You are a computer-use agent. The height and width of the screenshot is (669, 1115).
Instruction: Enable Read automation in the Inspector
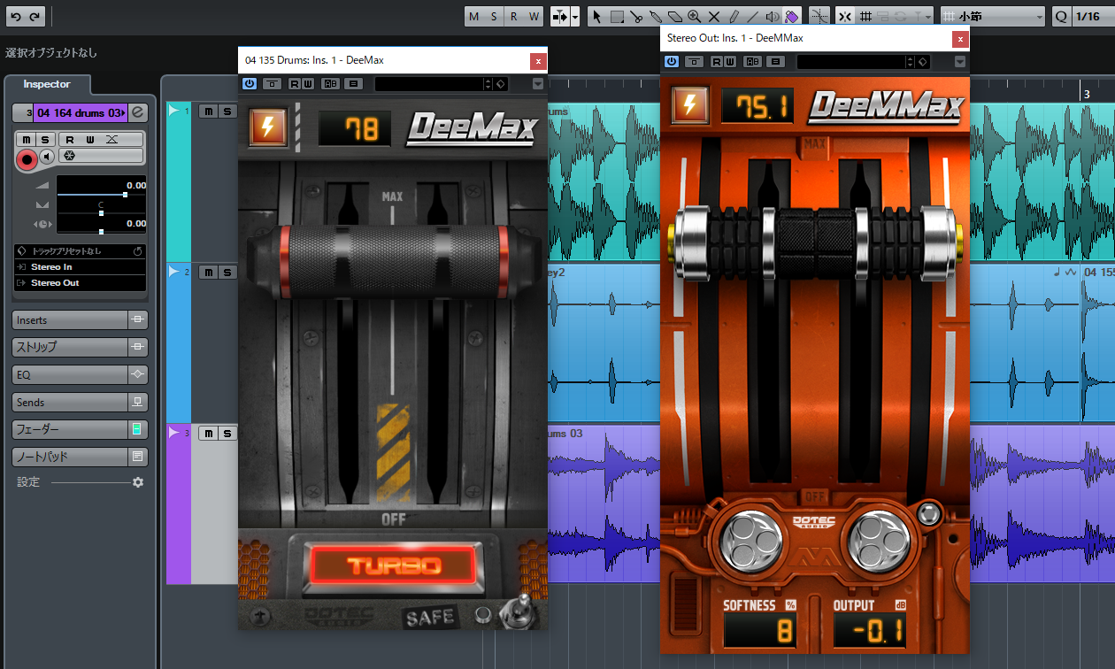click(69, 140)
